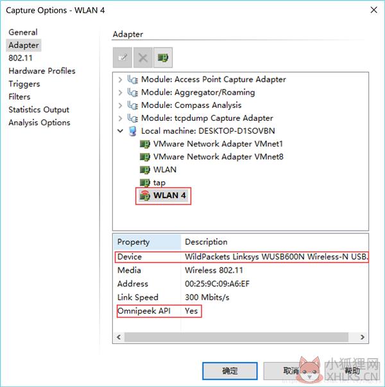Open the General options page
This screenshot has height=387, width=385.
point(23,32)
